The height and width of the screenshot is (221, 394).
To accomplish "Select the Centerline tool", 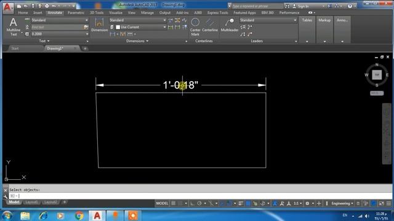I will coord(210,25).
